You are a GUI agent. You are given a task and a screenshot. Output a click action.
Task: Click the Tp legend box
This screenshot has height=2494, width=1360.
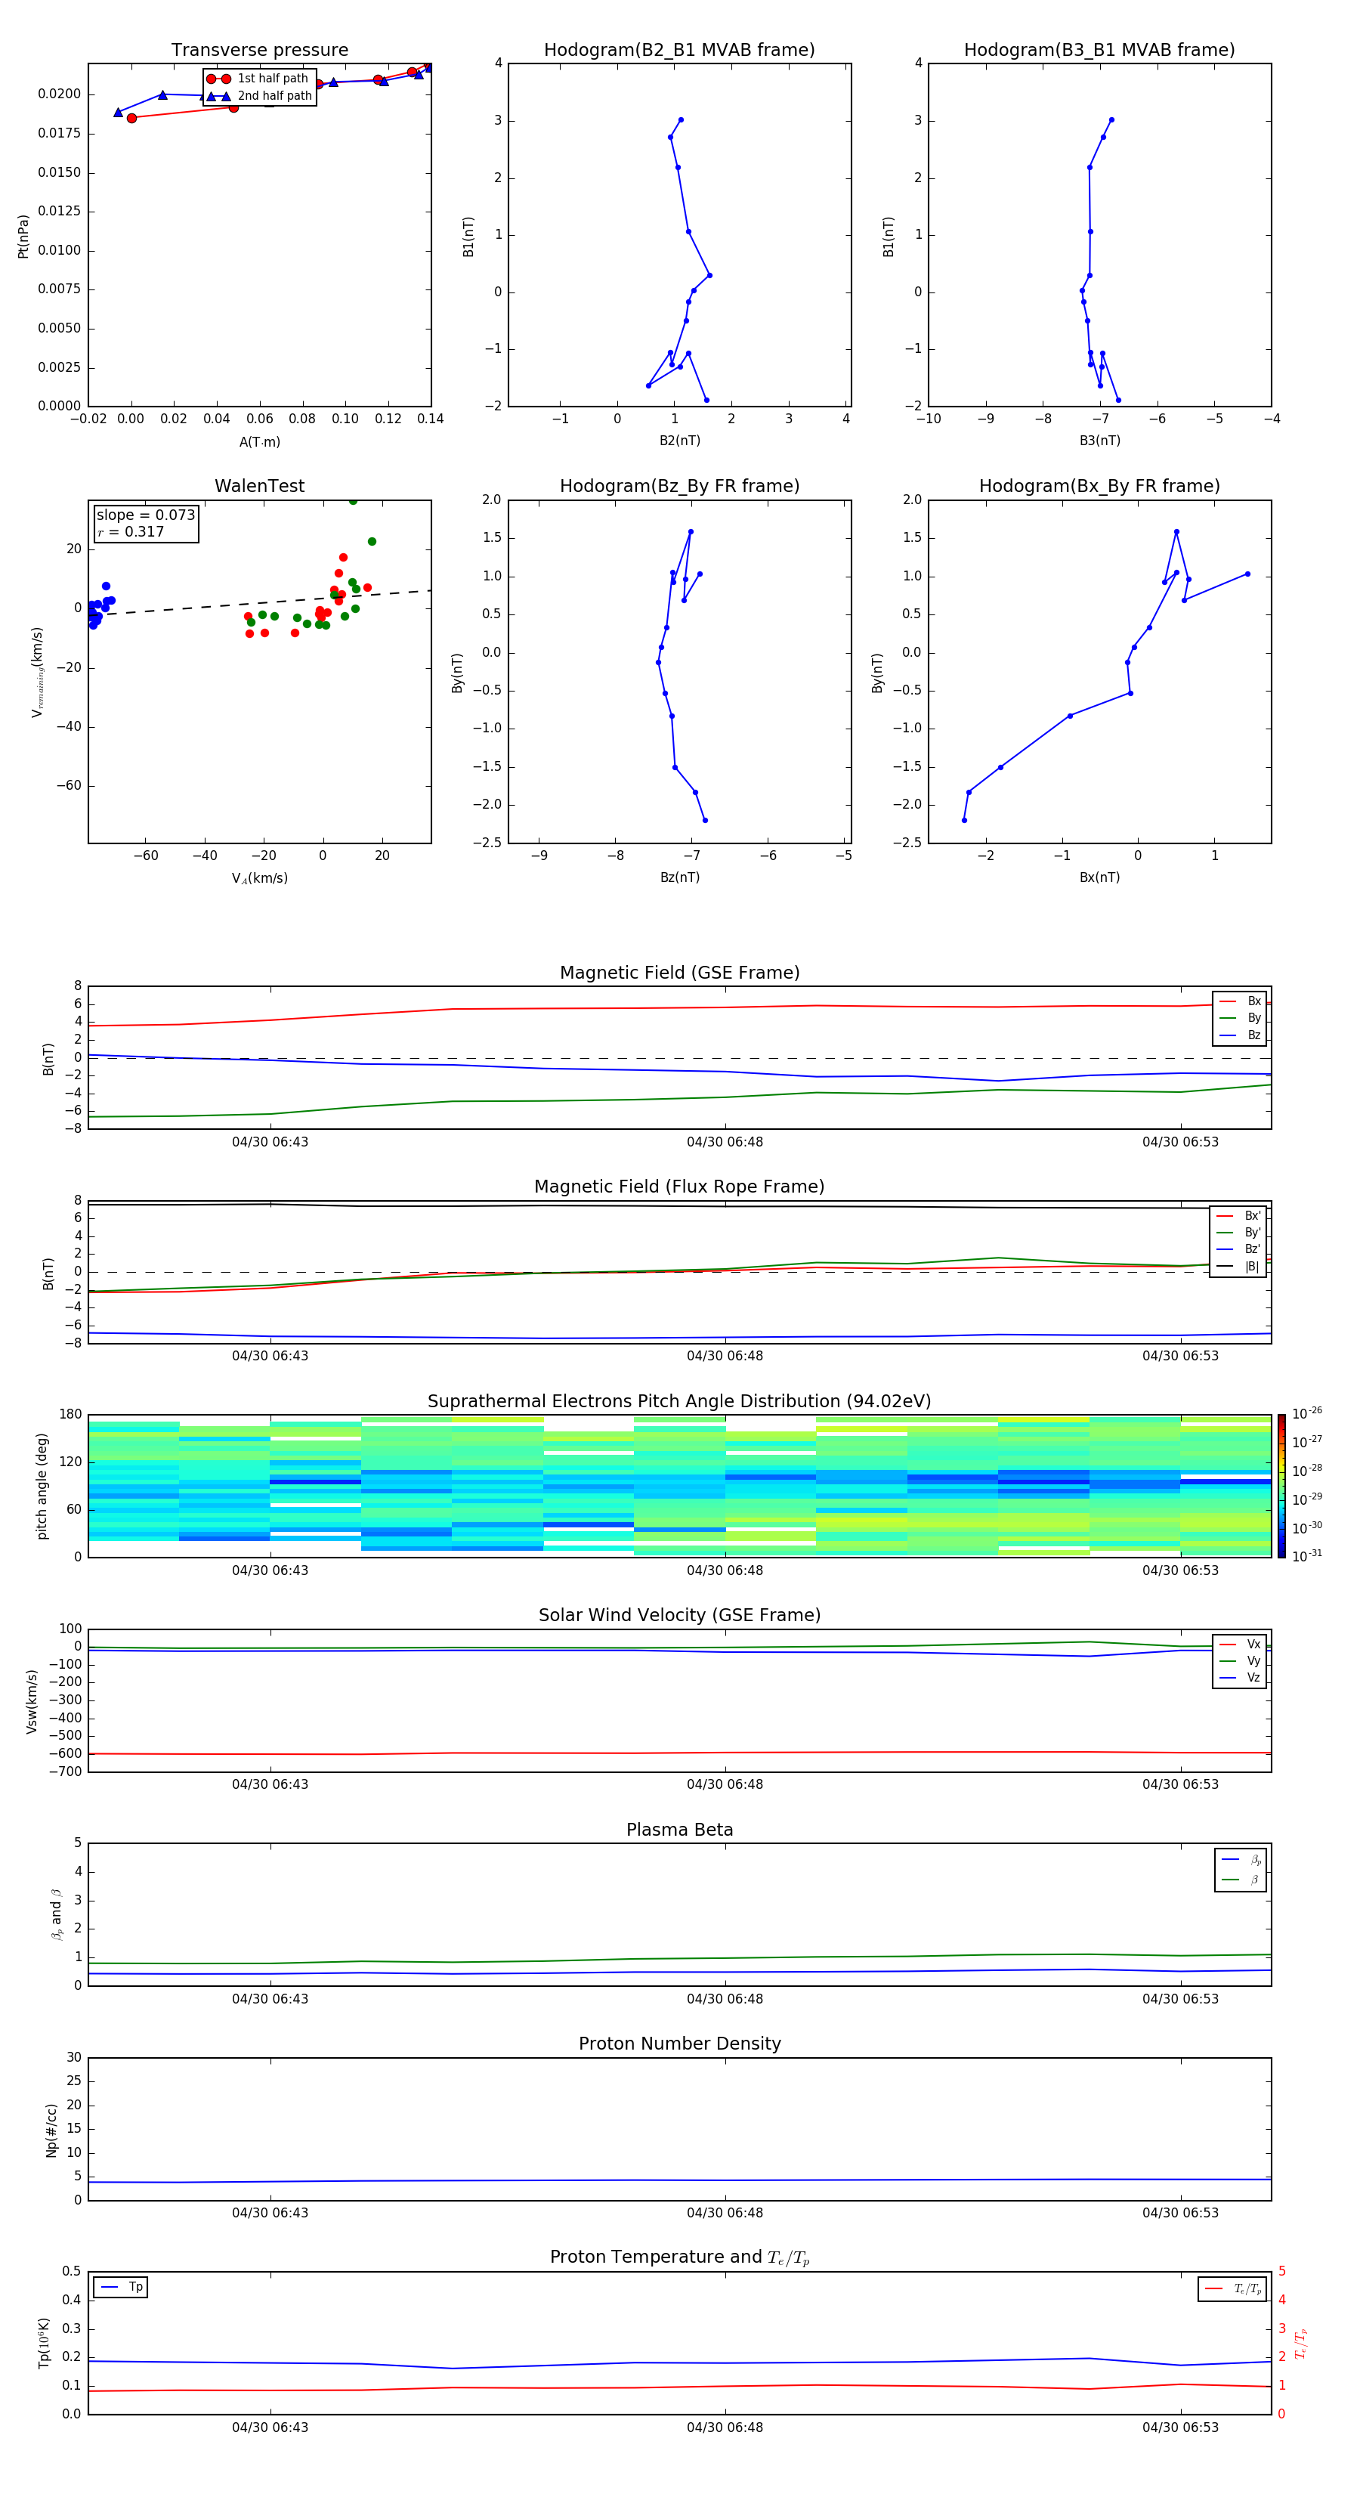pos(121,2287)
